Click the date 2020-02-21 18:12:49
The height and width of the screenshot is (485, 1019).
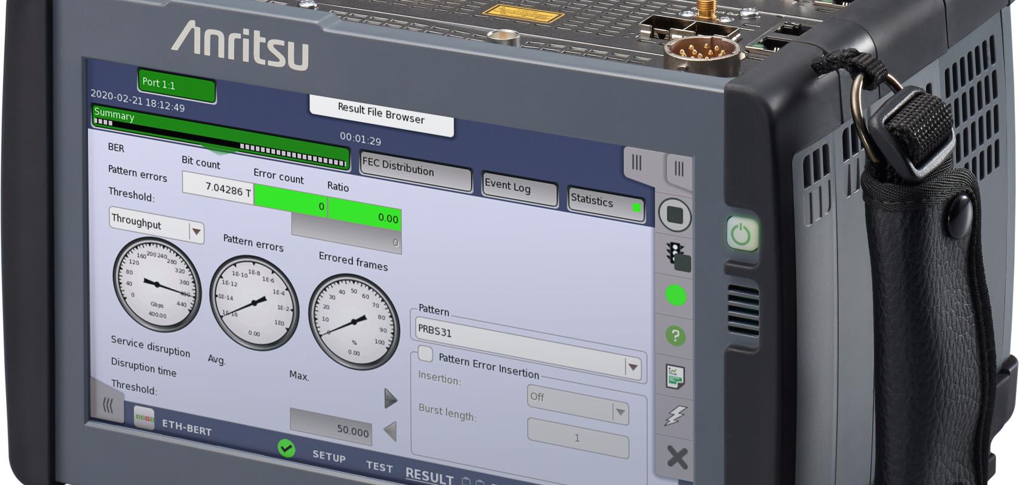[x=138, y=101]
